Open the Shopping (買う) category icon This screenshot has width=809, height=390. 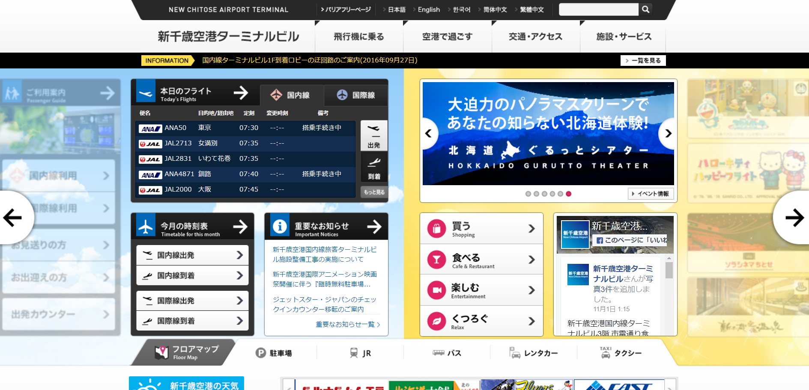pyautogui.click(x=436, y=228)
